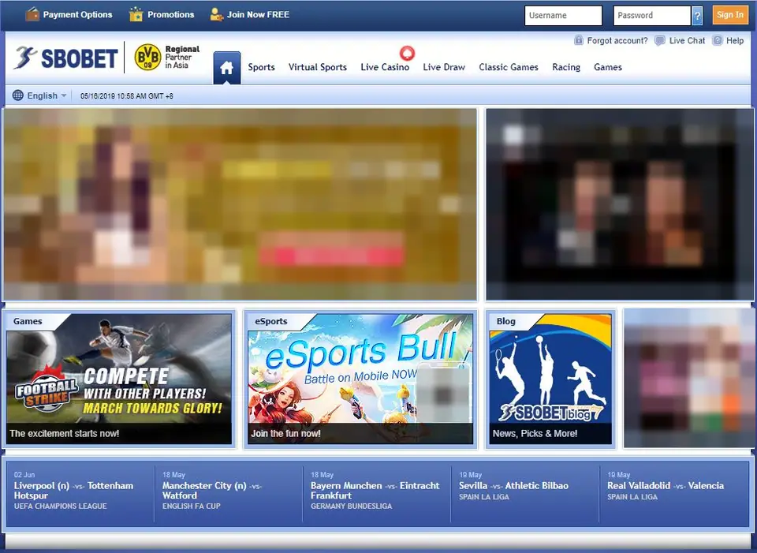Viewport: 757px width, 553px height.
Task: Open the Promotions link
Action: 171,14
